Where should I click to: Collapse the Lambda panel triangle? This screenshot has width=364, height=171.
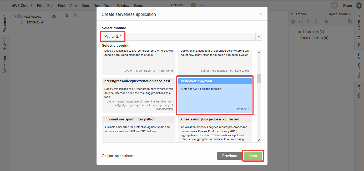[x=292, y=14]
